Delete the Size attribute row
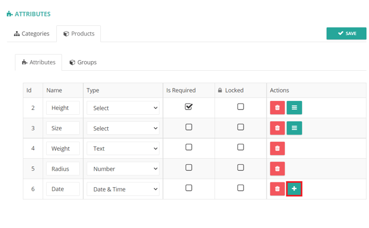 pos(277,128)
